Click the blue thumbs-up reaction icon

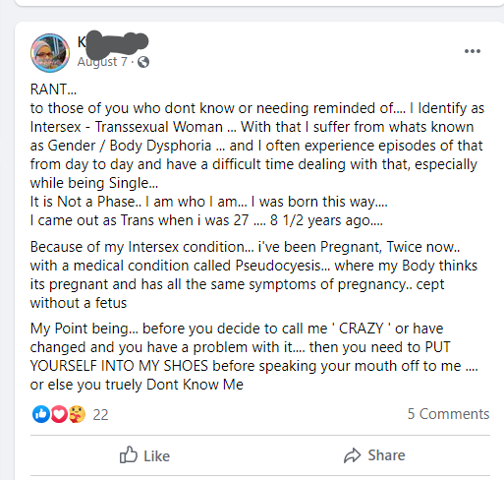[x=41, y=414]
